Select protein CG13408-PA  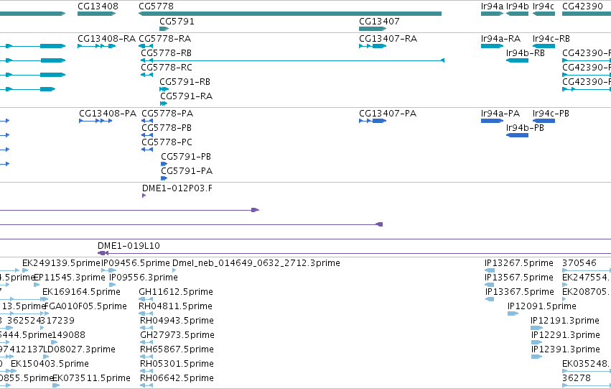pos(95,121)
